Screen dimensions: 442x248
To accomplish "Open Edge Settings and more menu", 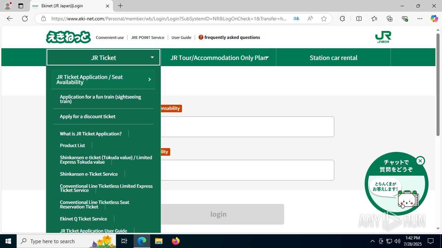I will pyautogui.click(x=420, y=19).
